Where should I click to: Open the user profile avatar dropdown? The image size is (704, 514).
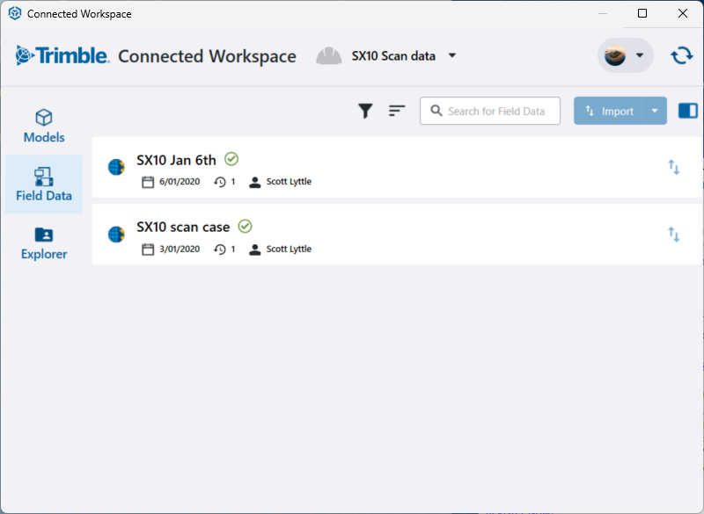tap(625, 56)
